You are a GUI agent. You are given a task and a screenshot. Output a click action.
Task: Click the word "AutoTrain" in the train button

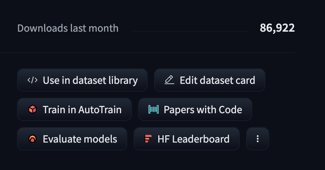(100, 110)
